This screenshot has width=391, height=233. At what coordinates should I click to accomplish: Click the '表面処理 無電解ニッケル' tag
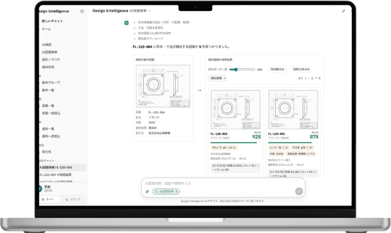tap(301, 154)
